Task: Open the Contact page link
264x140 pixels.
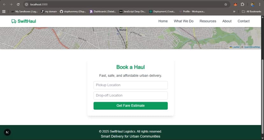Action: point(244,21)
